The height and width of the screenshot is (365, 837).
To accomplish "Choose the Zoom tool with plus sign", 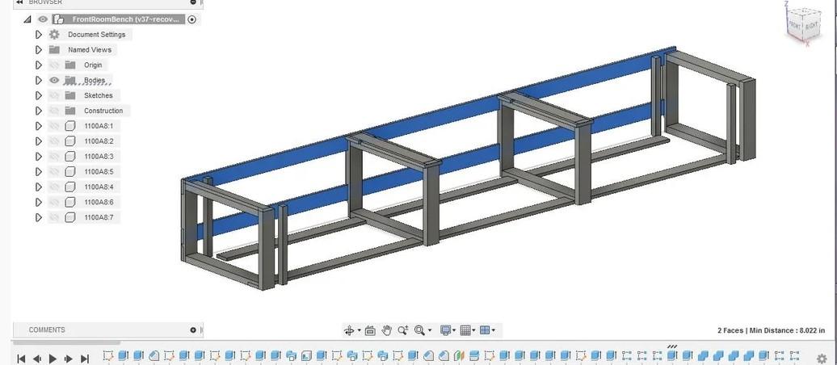I will pos(403,331).
